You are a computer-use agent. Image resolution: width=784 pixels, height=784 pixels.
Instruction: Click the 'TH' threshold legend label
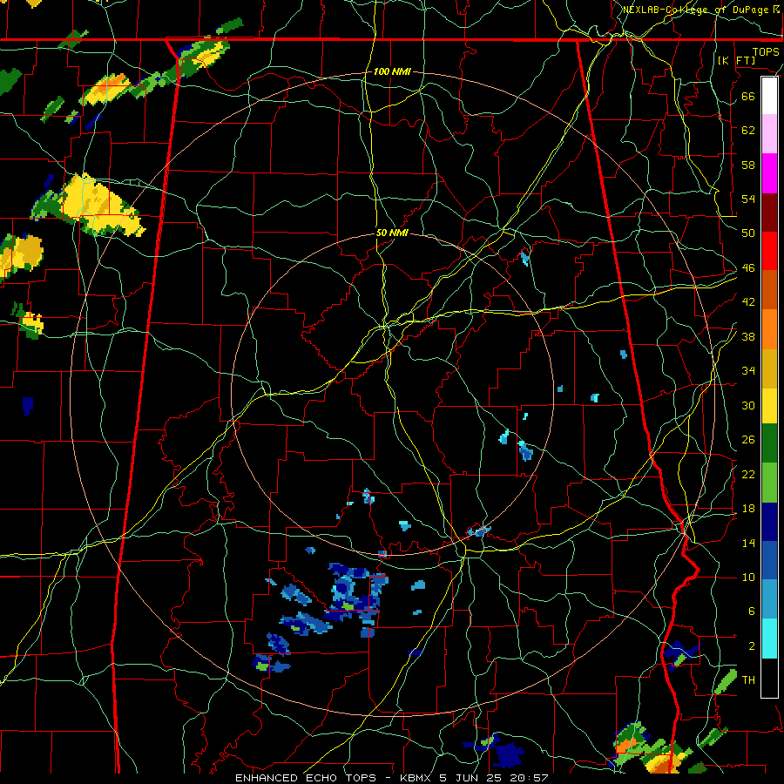(x=748, y=679)
